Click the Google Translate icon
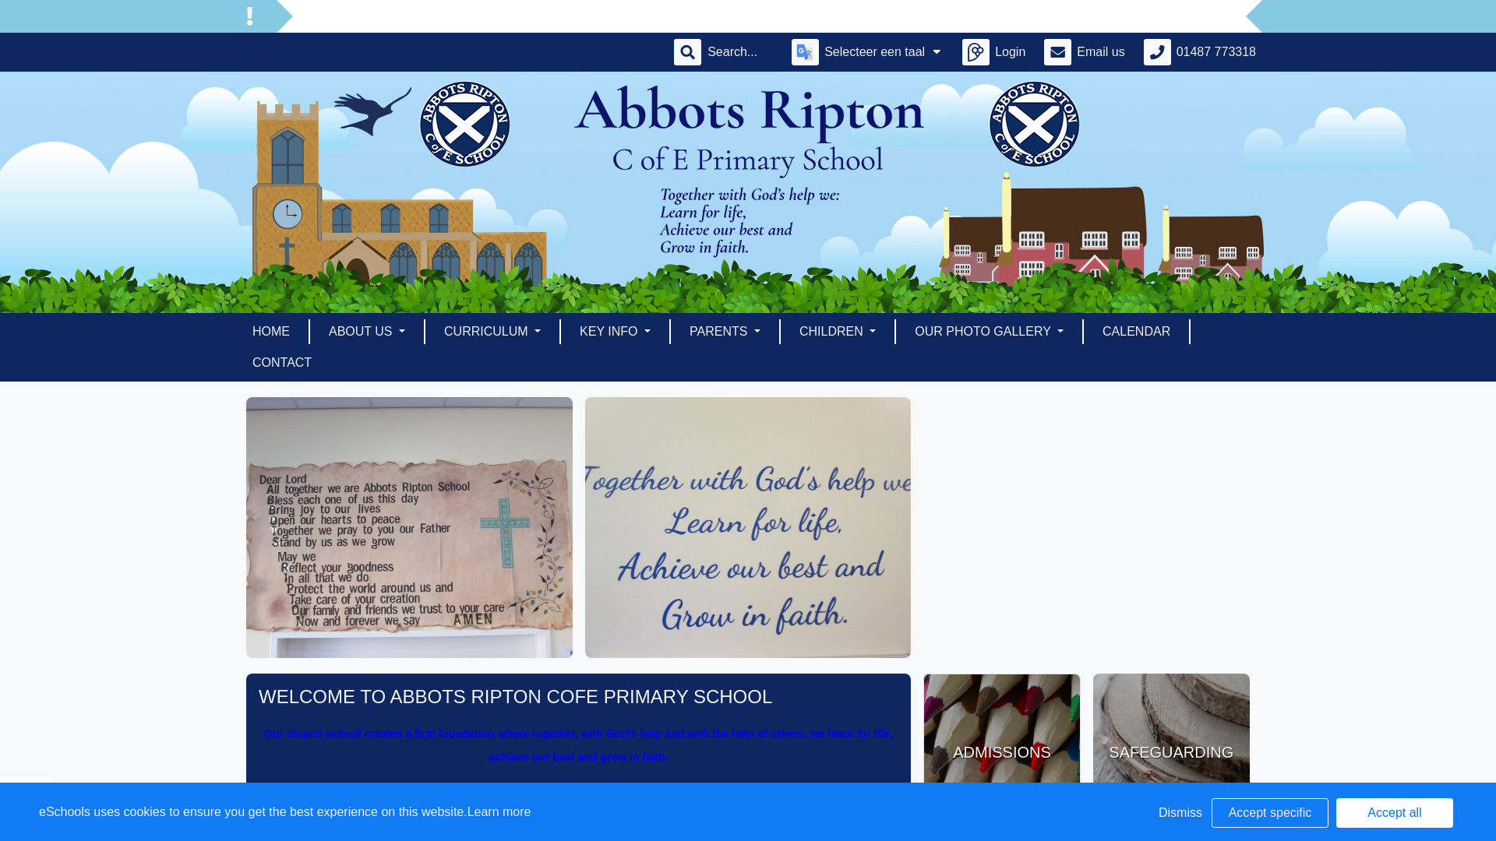This screenshot has width=1496, height=841. [805, 52]
